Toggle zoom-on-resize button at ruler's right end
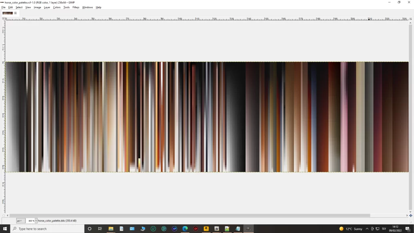This screenshot has width=414, height=233. [410, 19]
